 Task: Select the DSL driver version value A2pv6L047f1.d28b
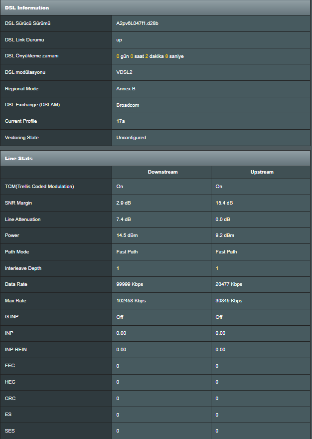137,23
